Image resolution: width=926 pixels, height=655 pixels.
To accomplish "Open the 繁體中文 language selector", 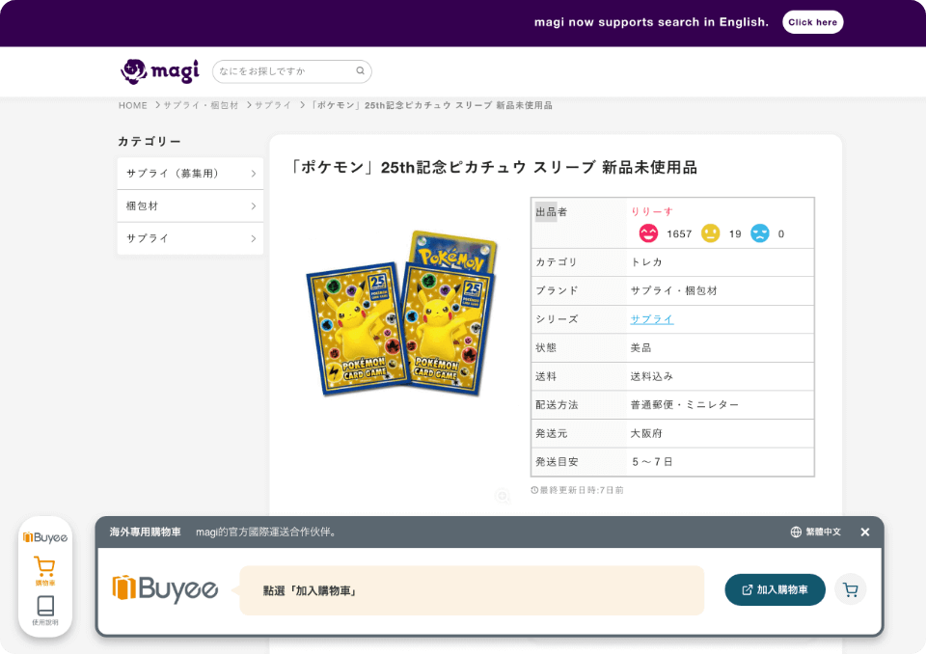I will (816, 532).
